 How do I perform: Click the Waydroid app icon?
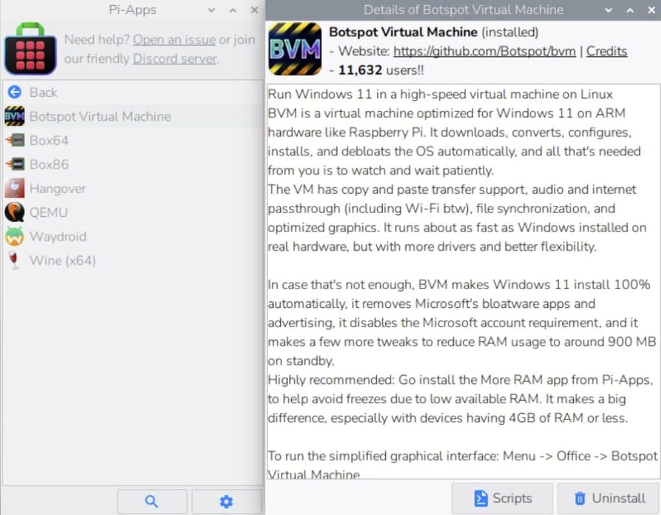coord(14,236)
